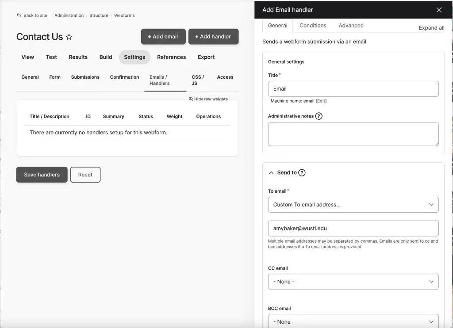This screenshot has width=453, height=328.
Task: Click the Administrative notes help icon
Action: click(319, 116)
